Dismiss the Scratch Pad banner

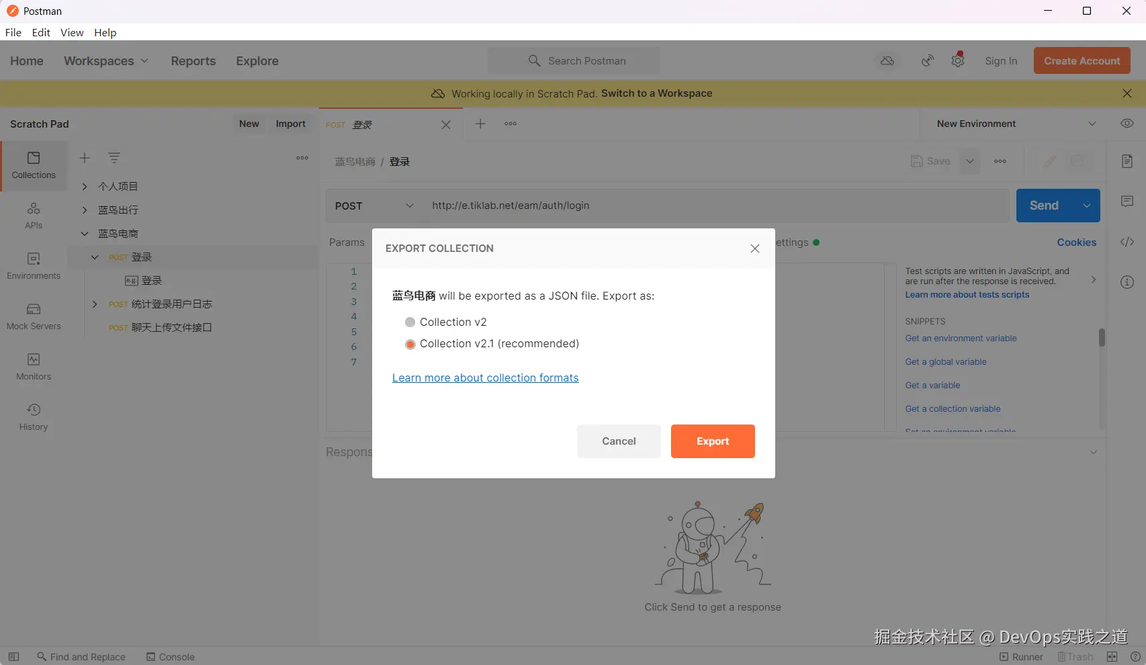(x=1127, y=93)
